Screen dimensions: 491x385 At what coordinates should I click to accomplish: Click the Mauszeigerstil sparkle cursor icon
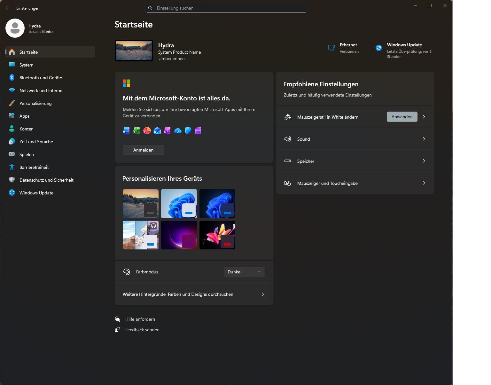288,117
